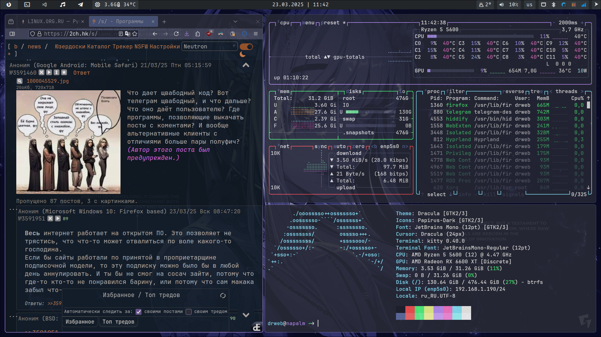
Task: Open image search icon beside 1000045529.jpg
Action: click(x=20, y=81)
